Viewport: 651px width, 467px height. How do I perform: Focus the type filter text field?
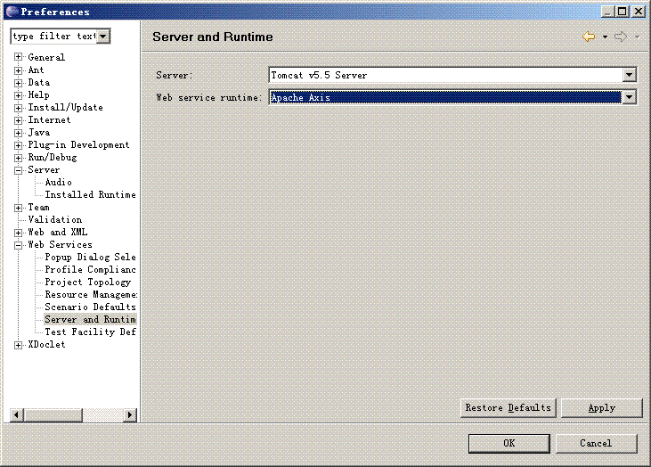coord(54,37)
